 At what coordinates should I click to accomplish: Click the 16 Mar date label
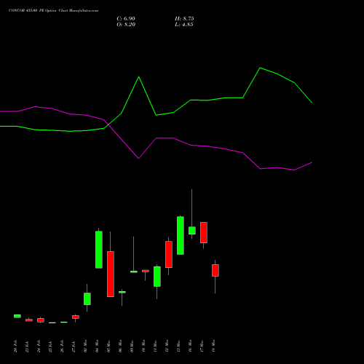[x=190, y=346]
